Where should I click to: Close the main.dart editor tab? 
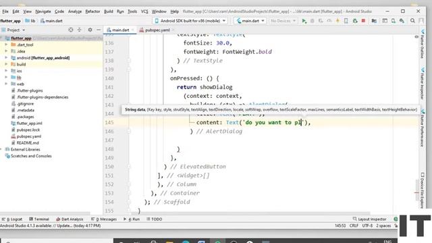(x=133, y=30)
